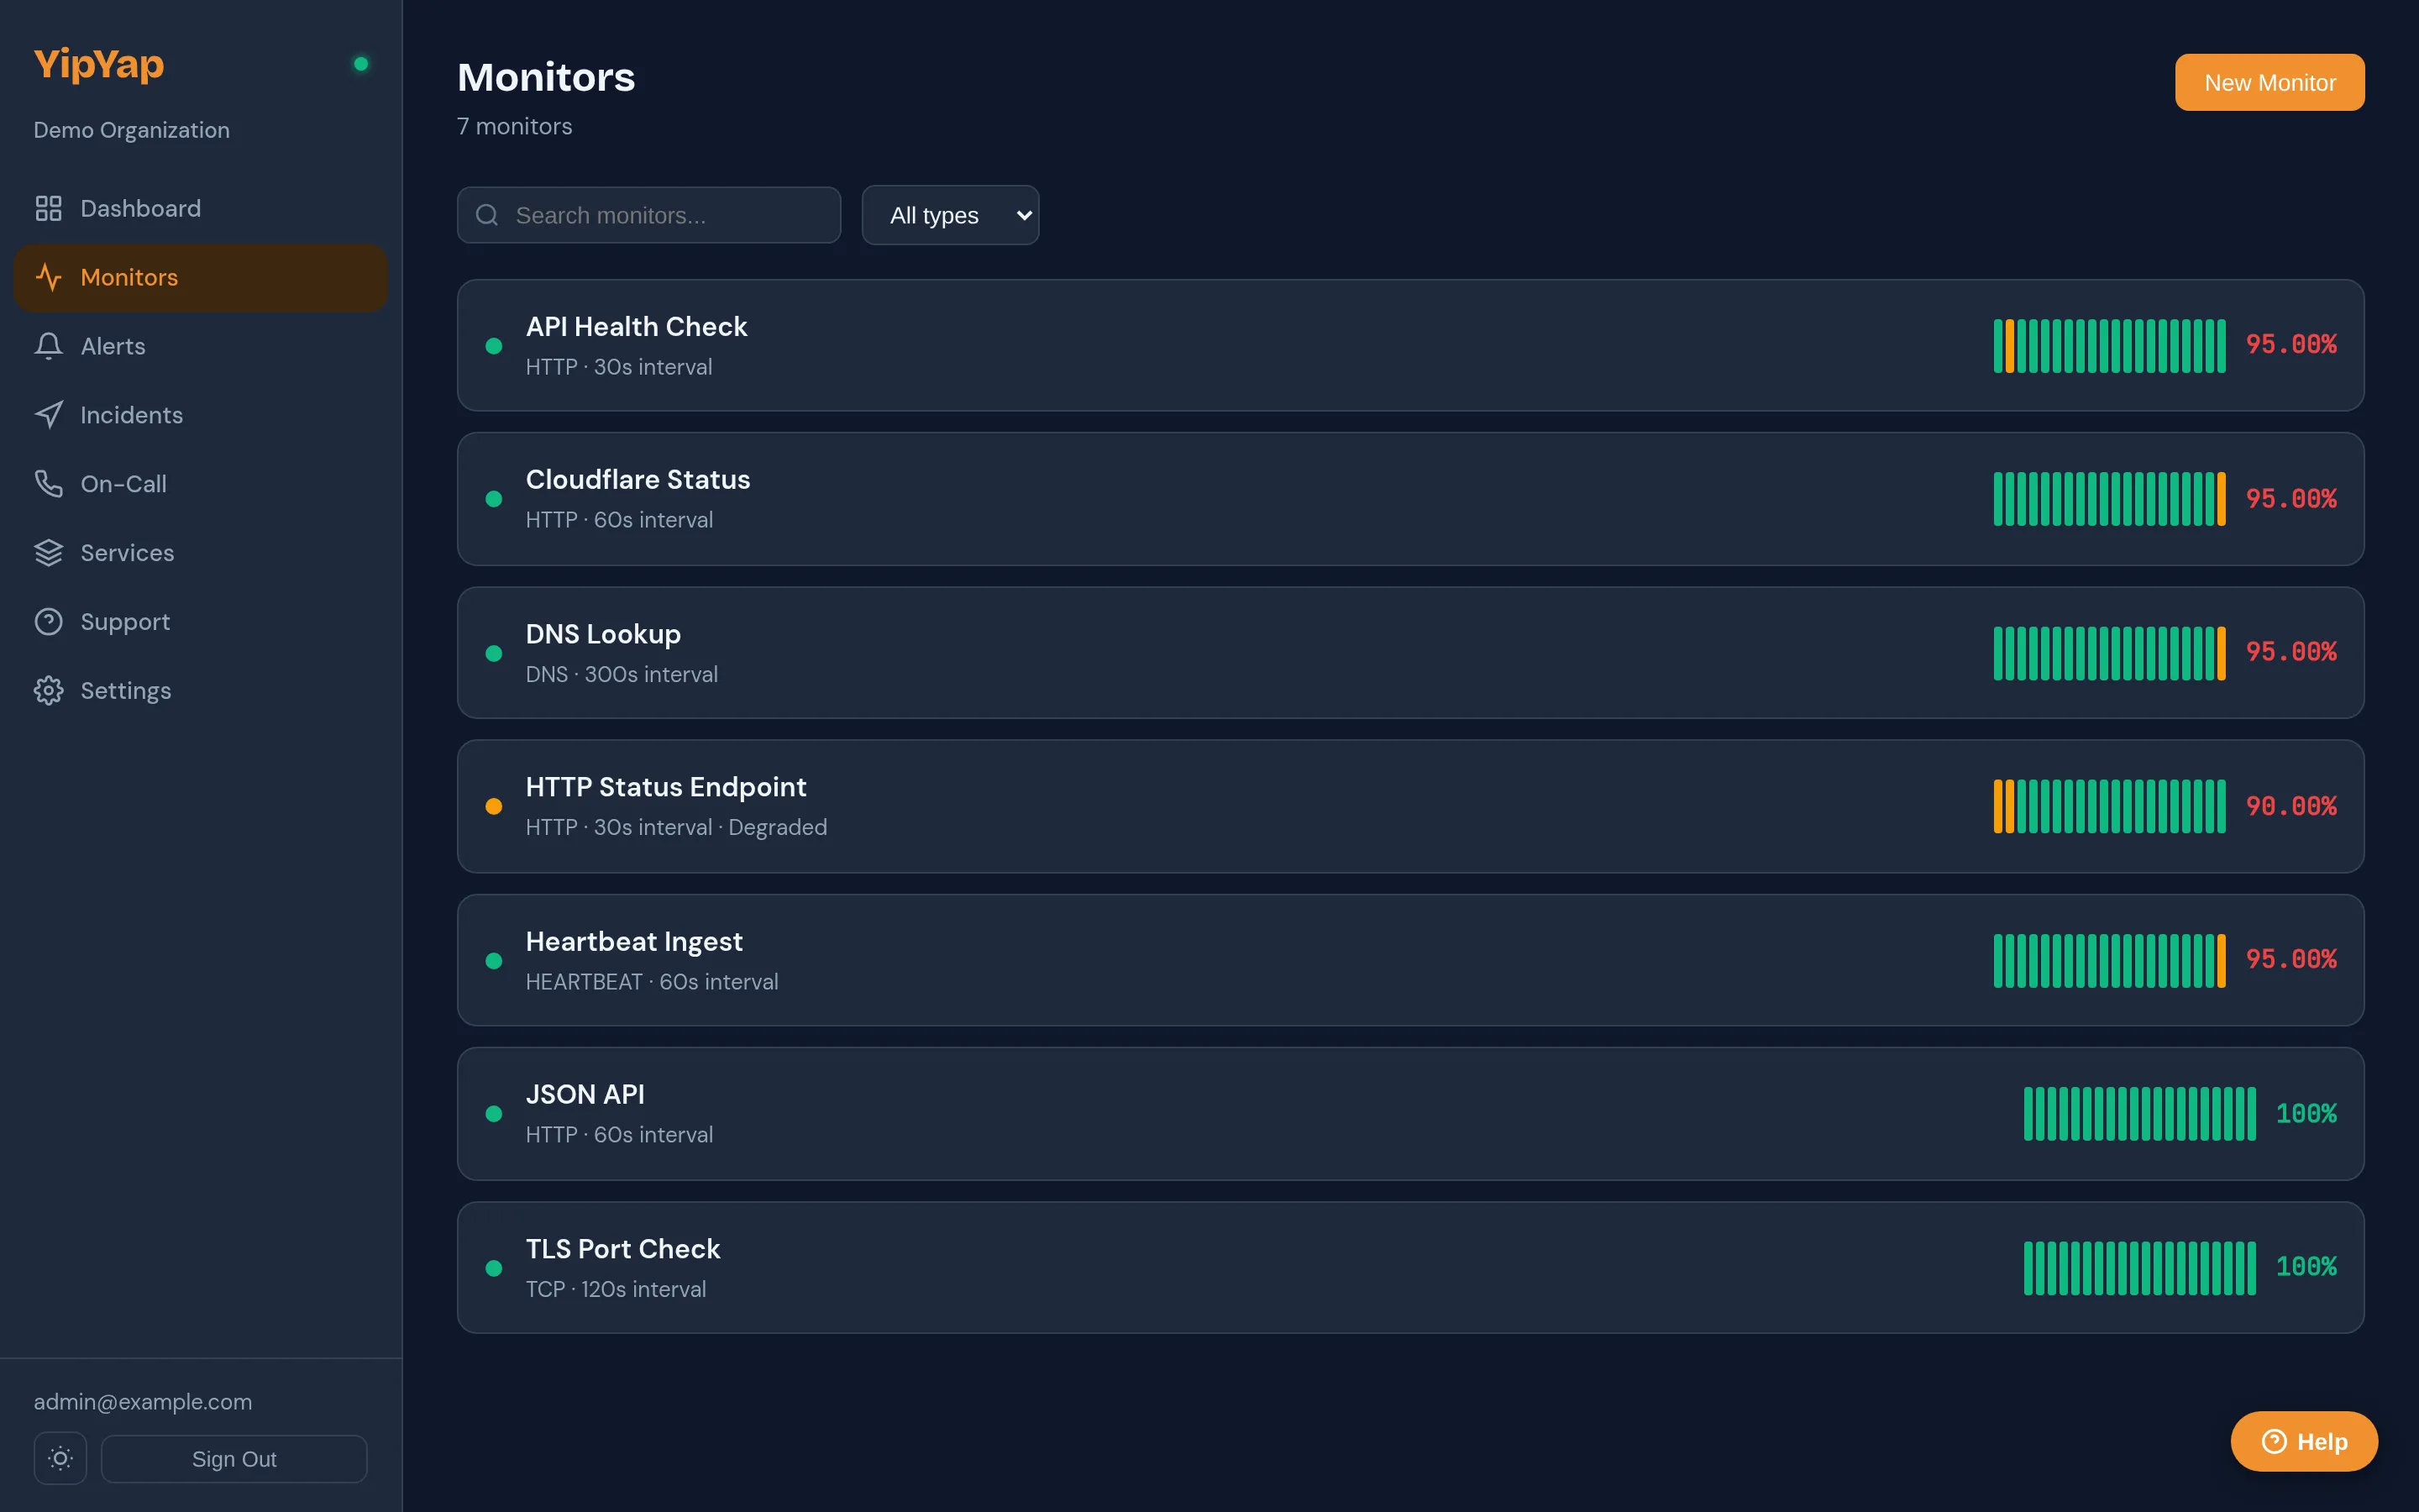
Task: Select Incidents in the sidebar navigation
Action: [132, 414]
